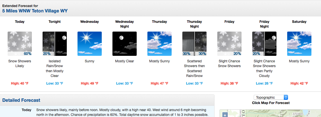Select Thursday Night's scattered showers icon
Screen dimensions: 321x117
pyautogui.click(x=194, y=44)
